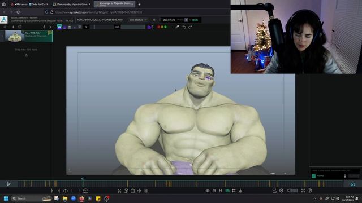This screenshot has width=362, height=203.
Task: Adjust the volume level bars
Action: pos(294,191)
